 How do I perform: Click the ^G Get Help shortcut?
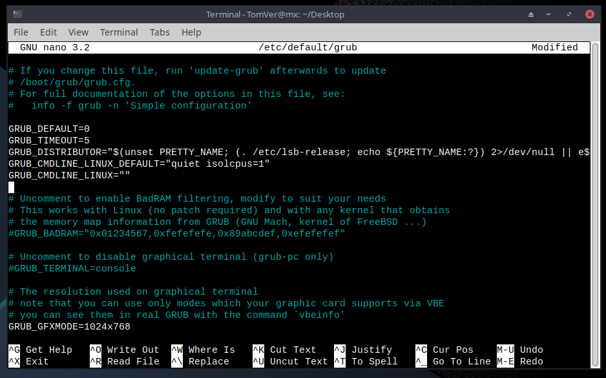tap(41, 350)
